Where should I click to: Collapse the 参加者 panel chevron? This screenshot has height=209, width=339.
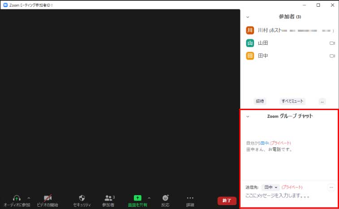coord(248,17)
